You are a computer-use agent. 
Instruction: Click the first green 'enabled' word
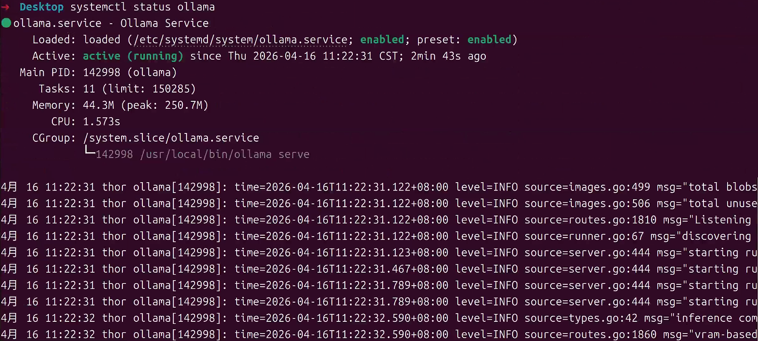click(382, 40)
